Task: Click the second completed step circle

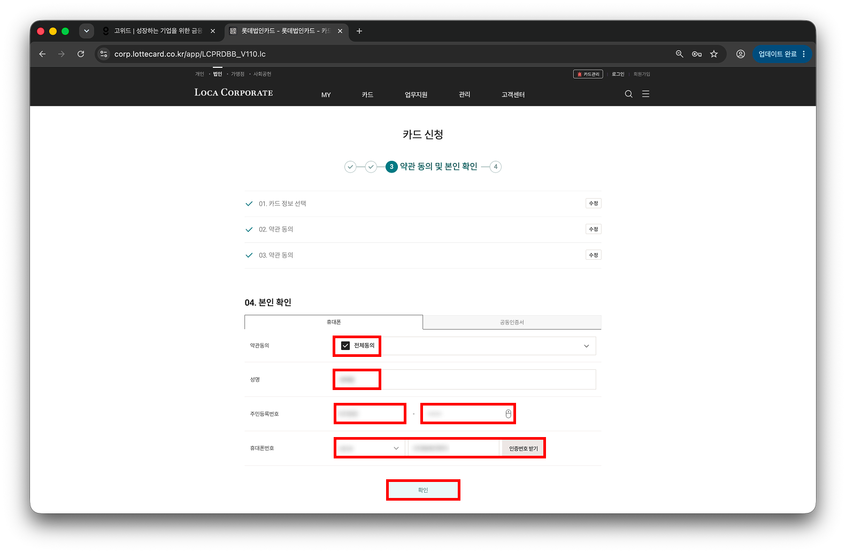Action: point(371,167)
